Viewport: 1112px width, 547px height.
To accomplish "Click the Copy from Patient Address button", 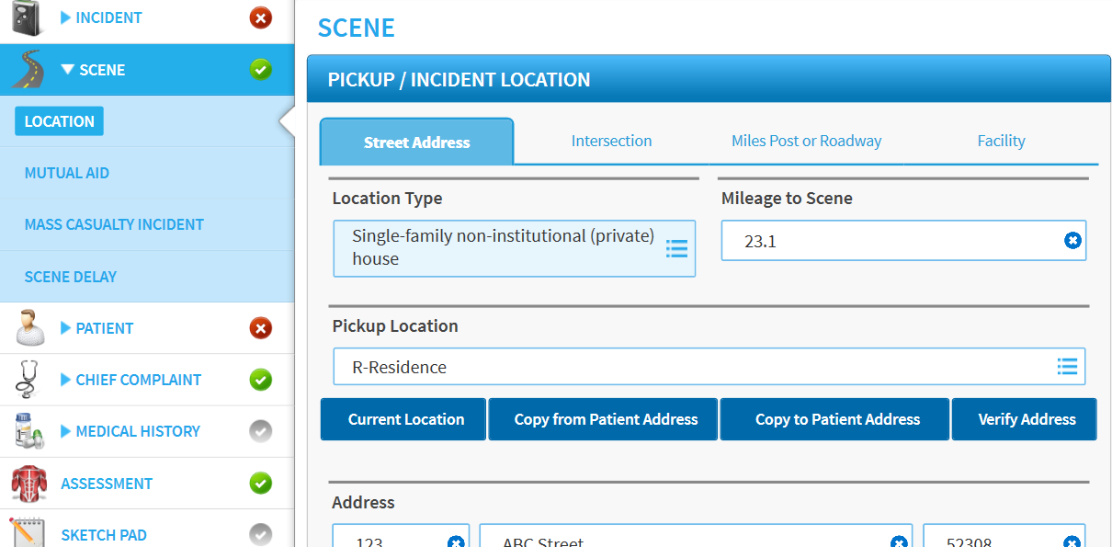I will coord(603,419).
